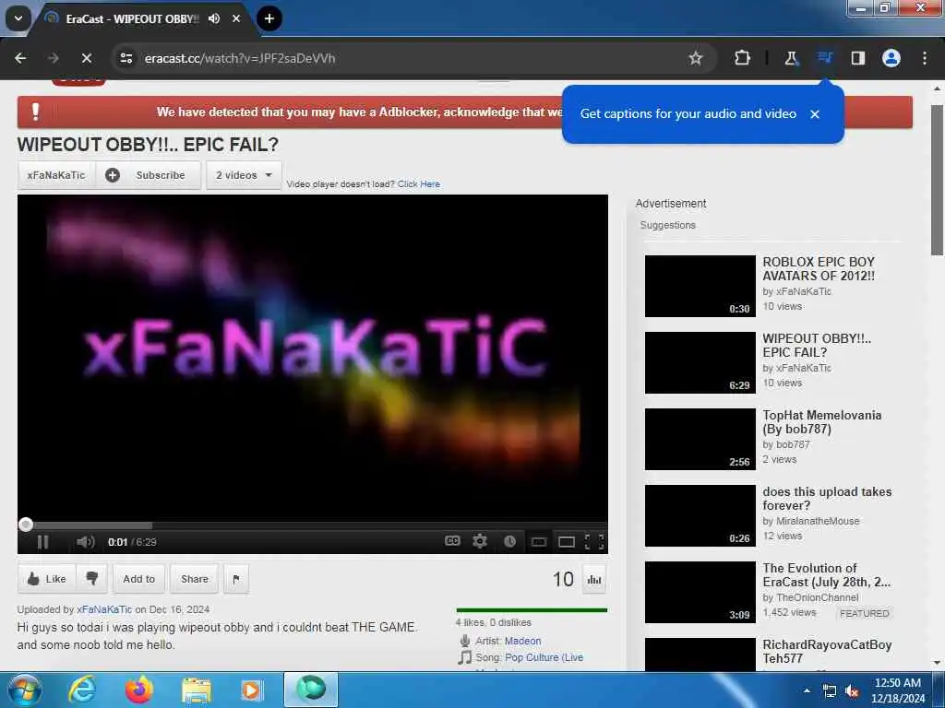Open artist Madeon link
This screenshot has width=945, height=708.
click(522, 641)
